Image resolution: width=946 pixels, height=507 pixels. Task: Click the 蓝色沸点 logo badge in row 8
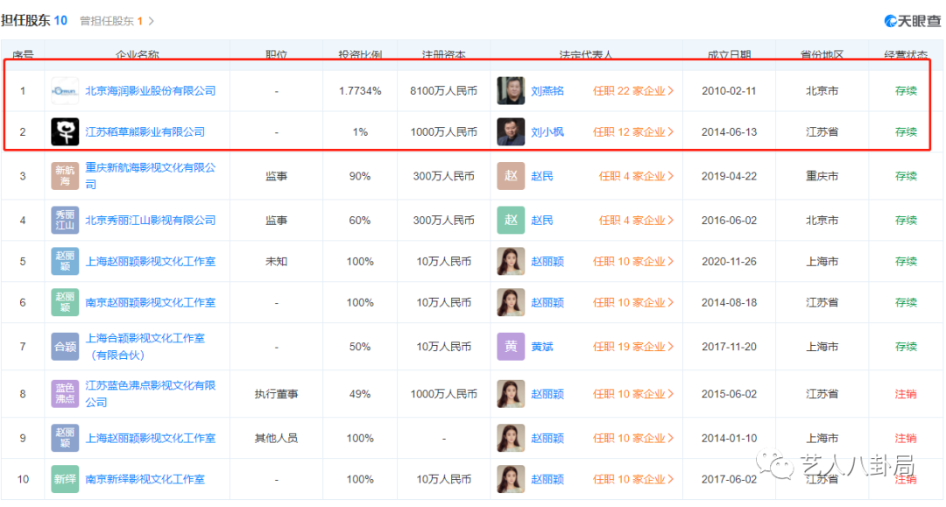(65, 394)
